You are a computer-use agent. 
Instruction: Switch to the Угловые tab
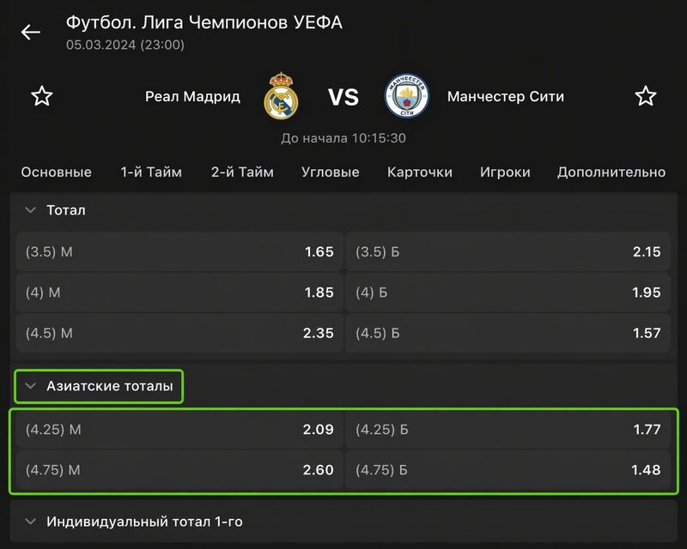pyautogui.click(x=331, y=172)
